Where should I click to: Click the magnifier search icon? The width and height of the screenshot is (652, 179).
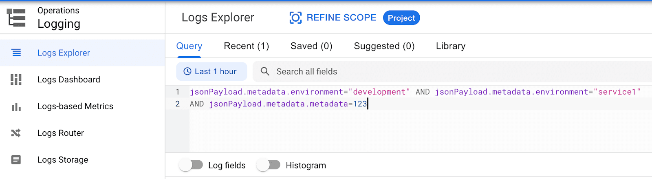(265, 71)
